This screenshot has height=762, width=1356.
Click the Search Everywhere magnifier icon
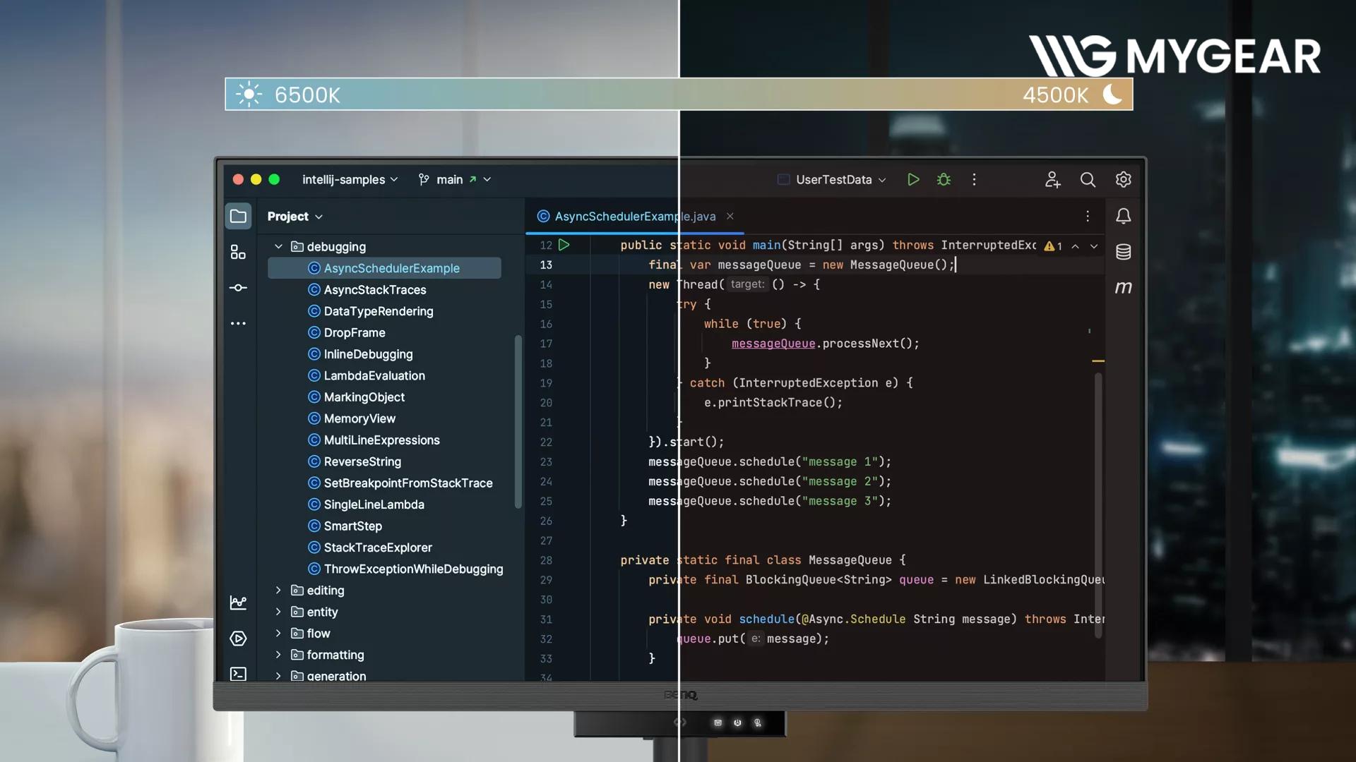coord(1088,179)
